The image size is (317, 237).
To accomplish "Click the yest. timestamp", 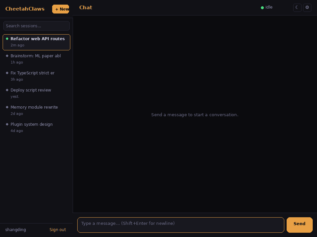I will [15, 96].
